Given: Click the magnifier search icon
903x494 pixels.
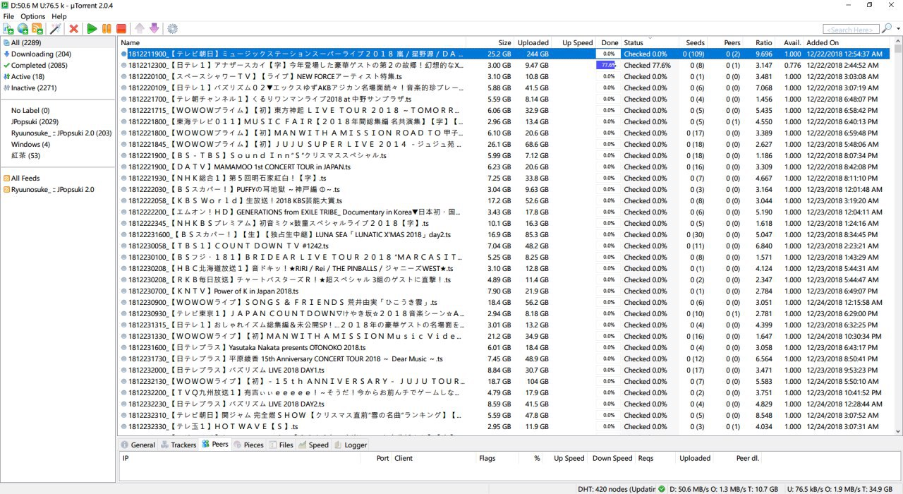Looking at the screenshot, I should pos(887,29).
